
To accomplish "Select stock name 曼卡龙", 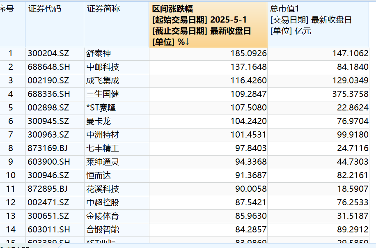I will pos(99,121).
